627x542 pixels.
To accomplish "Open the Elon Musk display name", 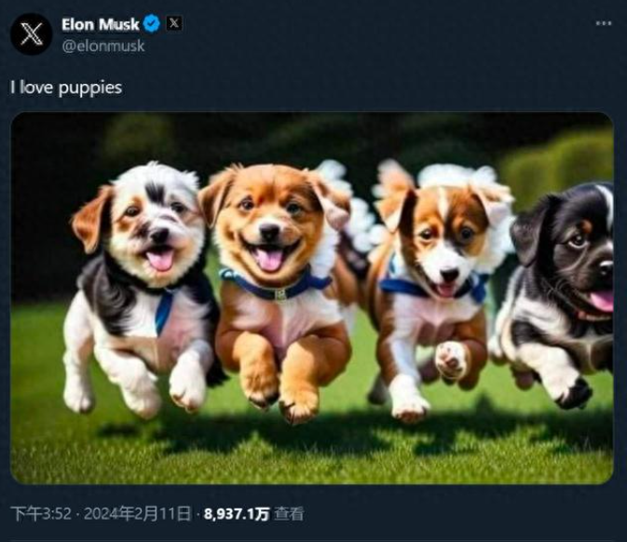I will click(x=101, y=25).
